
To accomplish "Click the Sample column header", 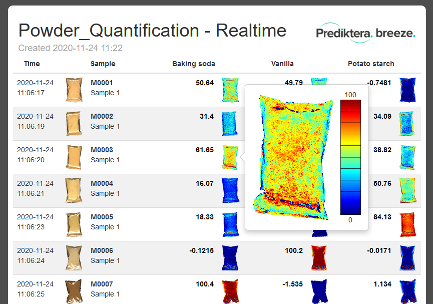I will tap(103, 64).
